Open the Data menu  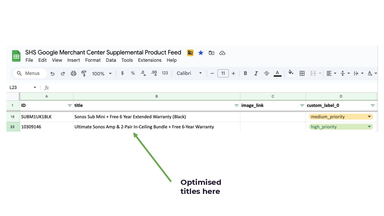coord(111,60)
